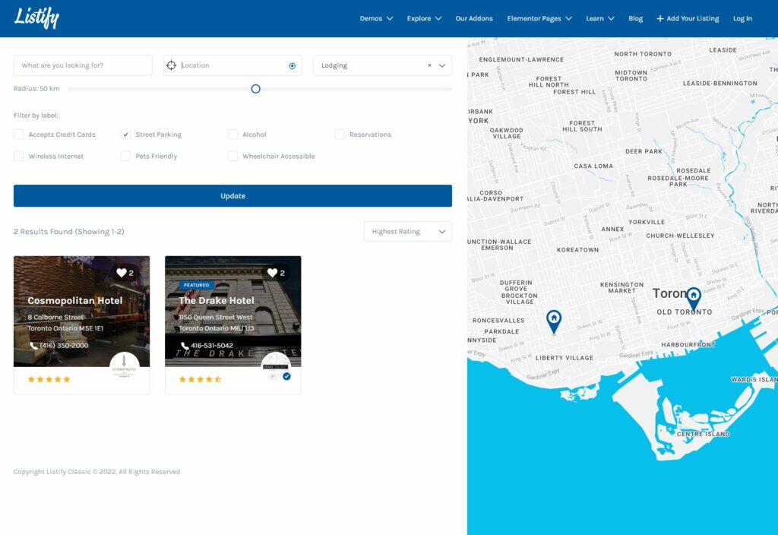Uncheck the Street Parking filter

(x=125, y=135)
